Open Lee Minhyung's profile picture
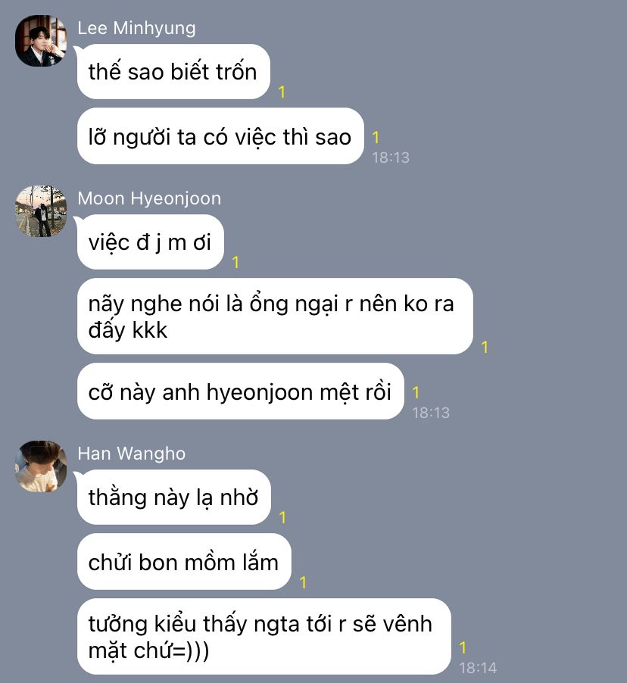The image size is (627, 683). (41, 40)
